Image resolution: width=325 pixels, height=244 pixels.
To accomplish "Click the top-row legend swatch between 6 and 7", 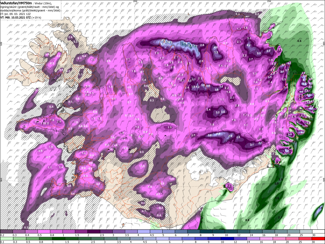I will [181, 232].
